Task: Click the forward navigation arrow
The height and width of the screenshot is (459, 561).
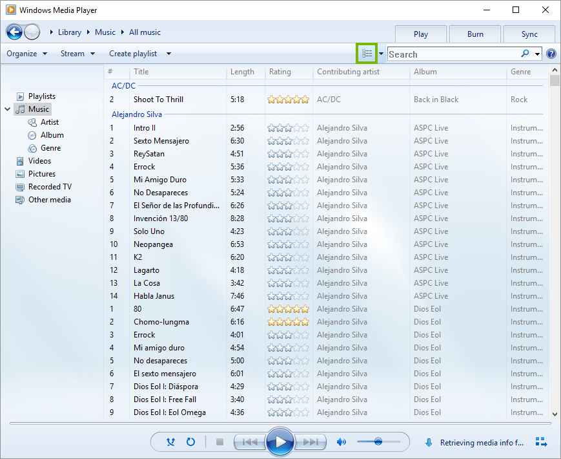Action: click(31, 32)
